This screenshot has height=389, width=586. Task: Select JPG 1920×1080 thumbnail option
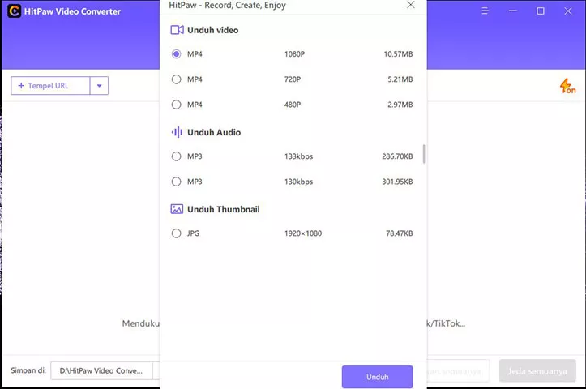pos(176,233)
